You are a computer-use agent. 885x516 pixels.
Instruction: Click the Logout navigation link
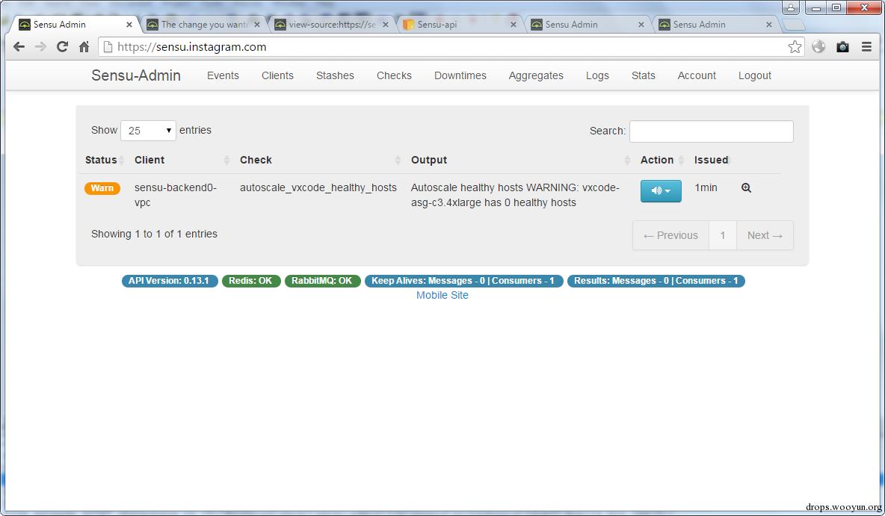[755, 75]
